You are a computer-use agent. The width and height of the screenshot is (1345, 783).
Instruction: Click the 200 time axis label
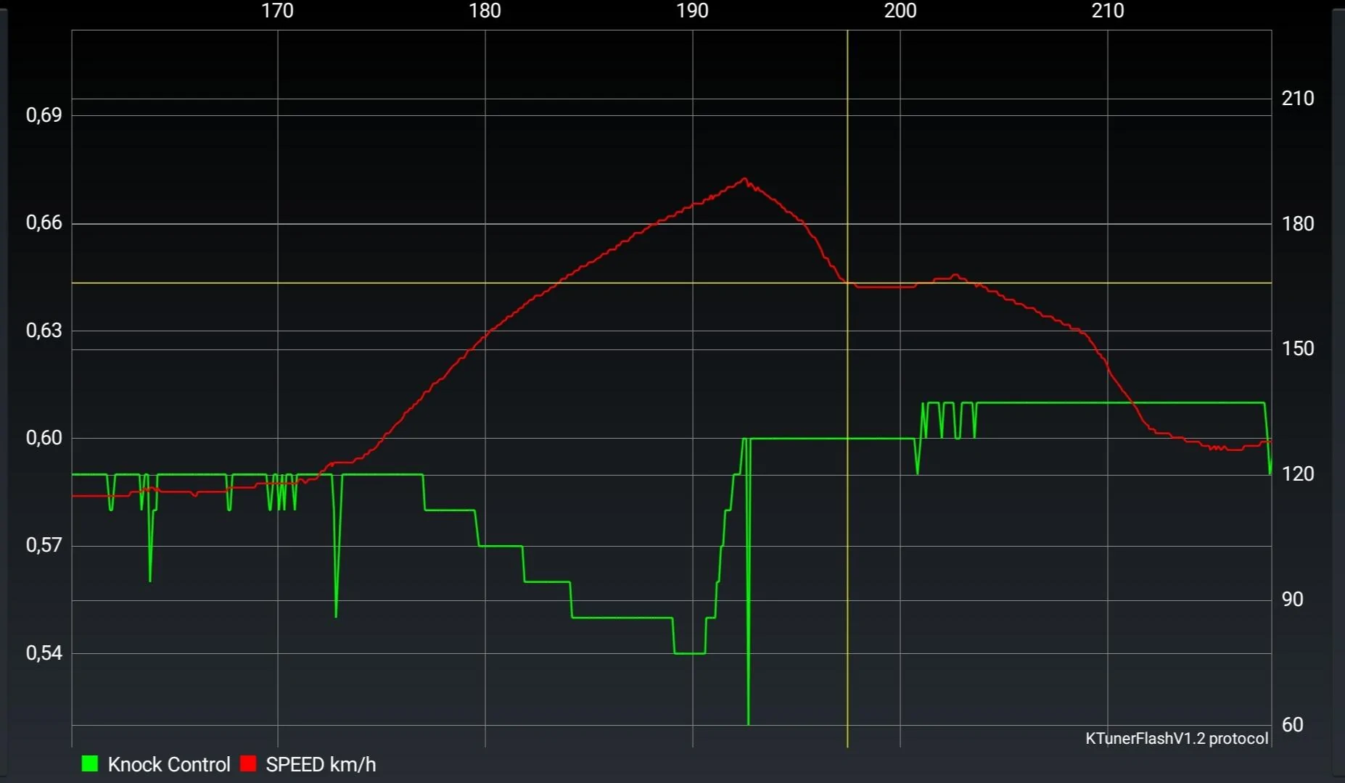pos(900,10)
